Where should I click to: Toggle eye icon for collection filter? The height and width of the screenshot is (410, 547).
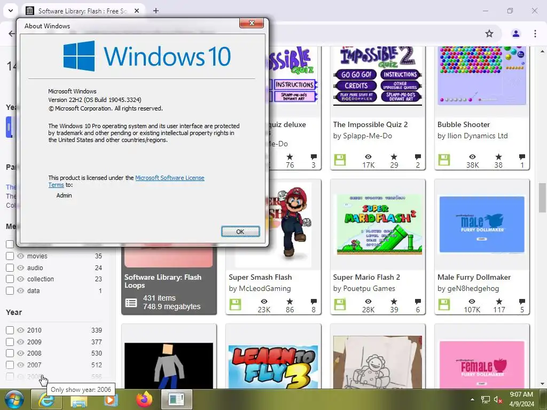pos(21,279)
